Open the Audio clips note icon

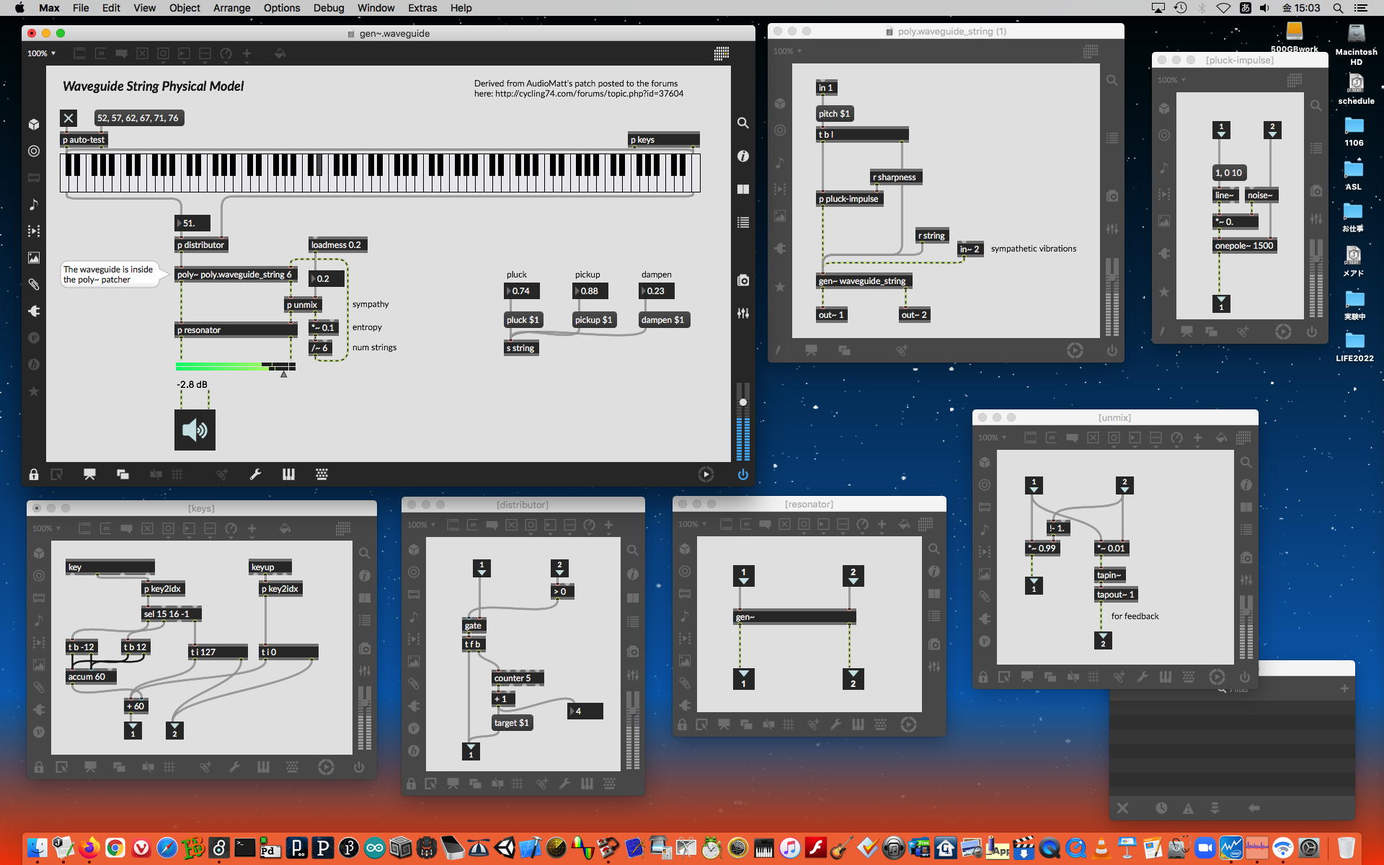pos(34,205)
